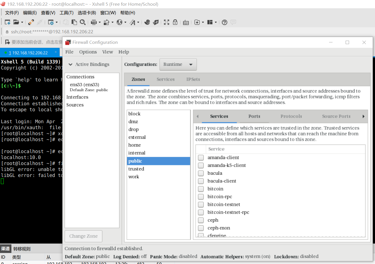Toggle the Full screen icon

tap(167, 22)
